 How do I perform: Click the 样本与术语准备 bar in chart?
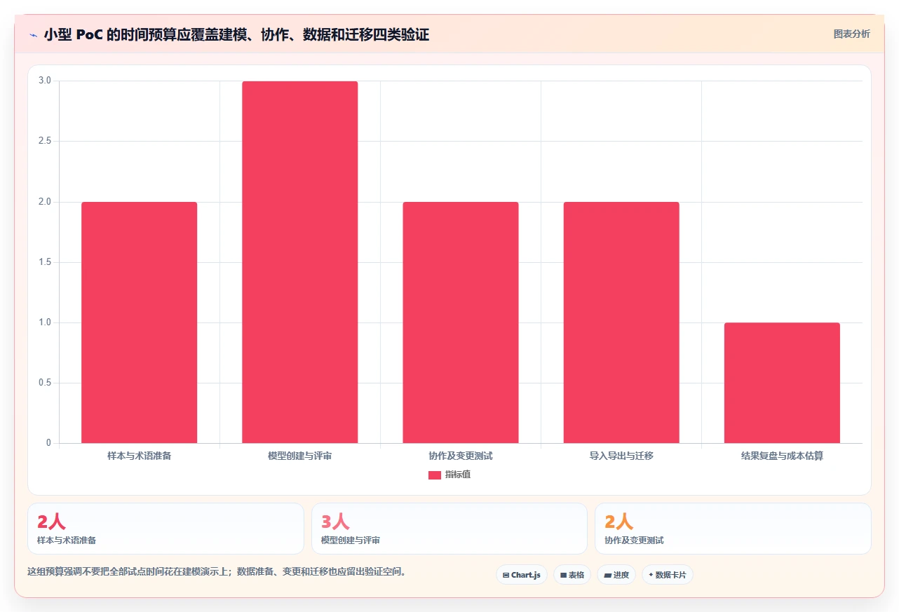139,322
